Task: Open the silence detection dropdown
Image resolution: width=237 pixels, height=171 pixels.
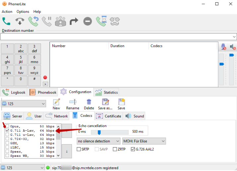Action: 98,141
